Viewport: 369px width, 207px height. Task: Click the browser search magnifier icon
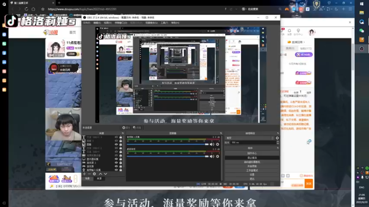tap(280, 9)
